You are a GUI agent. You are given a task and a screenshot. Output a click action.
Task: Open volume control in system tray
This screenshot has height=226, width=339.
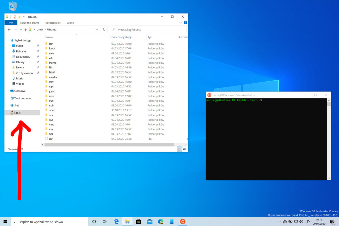(x=301, y=222)
